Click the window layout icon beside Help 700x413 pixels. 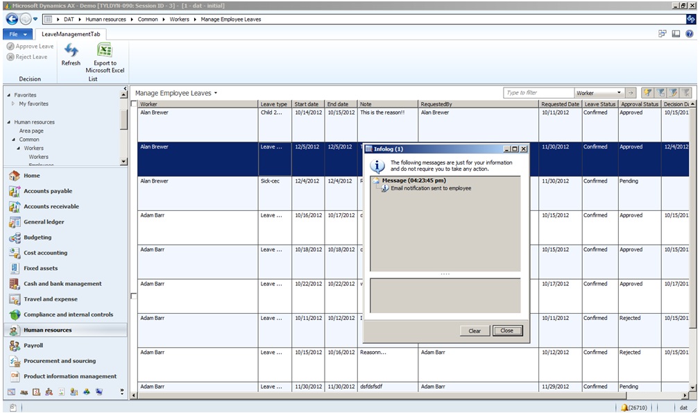(x=676, y=33)
